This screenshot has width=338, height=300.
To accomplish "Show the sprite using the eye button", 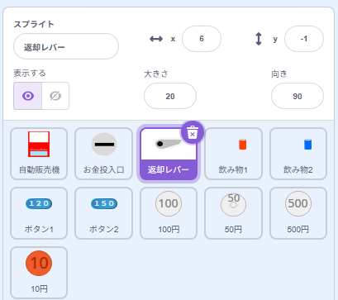I will tap(28, 96).
